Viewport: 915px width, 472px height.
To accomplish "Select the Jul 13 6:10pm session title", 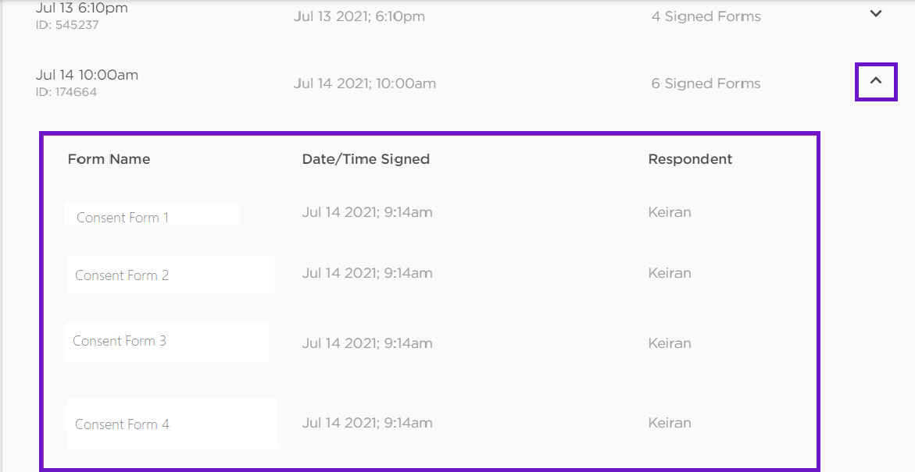I will coord(82,9).
